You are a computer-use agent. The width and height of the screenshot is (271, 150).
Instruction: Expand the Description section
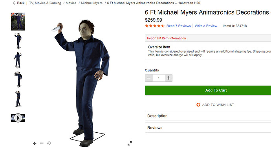click(x=208, y=116)
